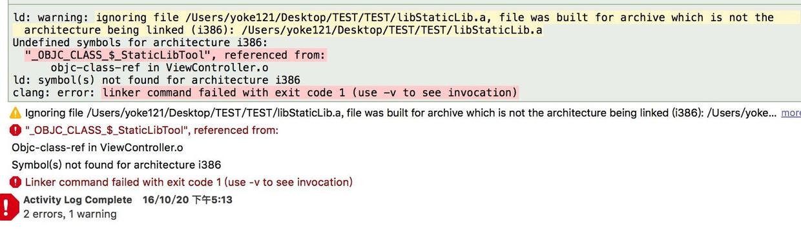Viewport: 801px width, 235px height.
Task: Click the ld: warning ignoring file log line
Action: point(393,18)
